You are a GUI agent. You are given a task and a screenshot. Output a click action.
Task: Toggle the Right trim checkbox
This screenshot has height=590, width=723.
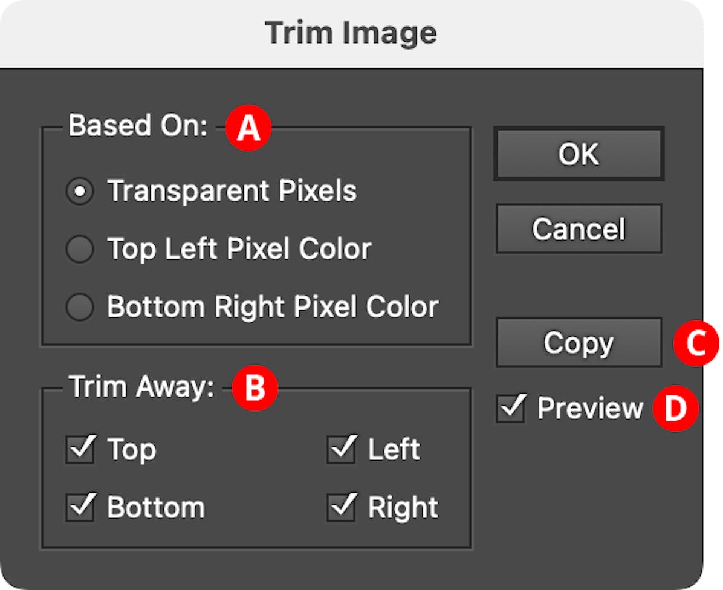[342, 508]
